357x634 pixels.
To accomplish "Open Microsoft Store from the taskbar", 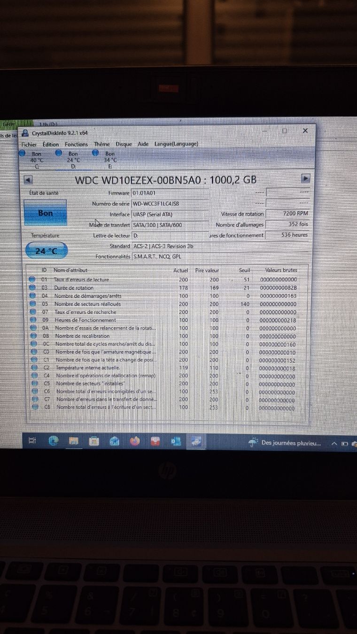I will (94, 441).
